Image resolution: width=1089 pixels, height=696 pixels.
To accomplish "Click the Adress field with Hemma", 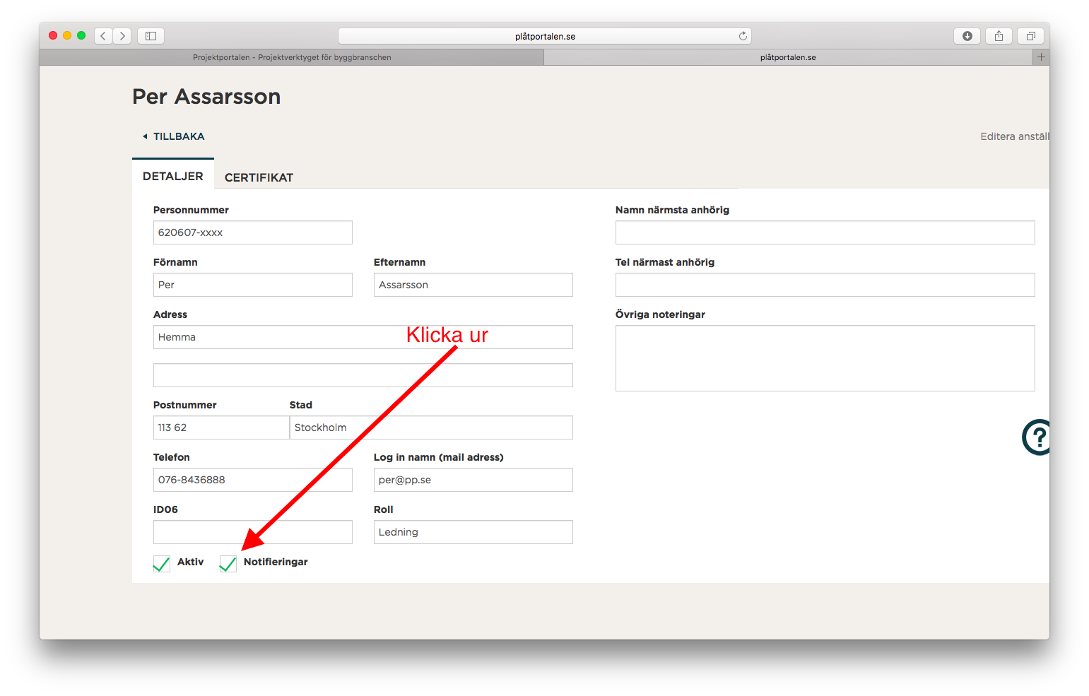I will coord(363,337).
